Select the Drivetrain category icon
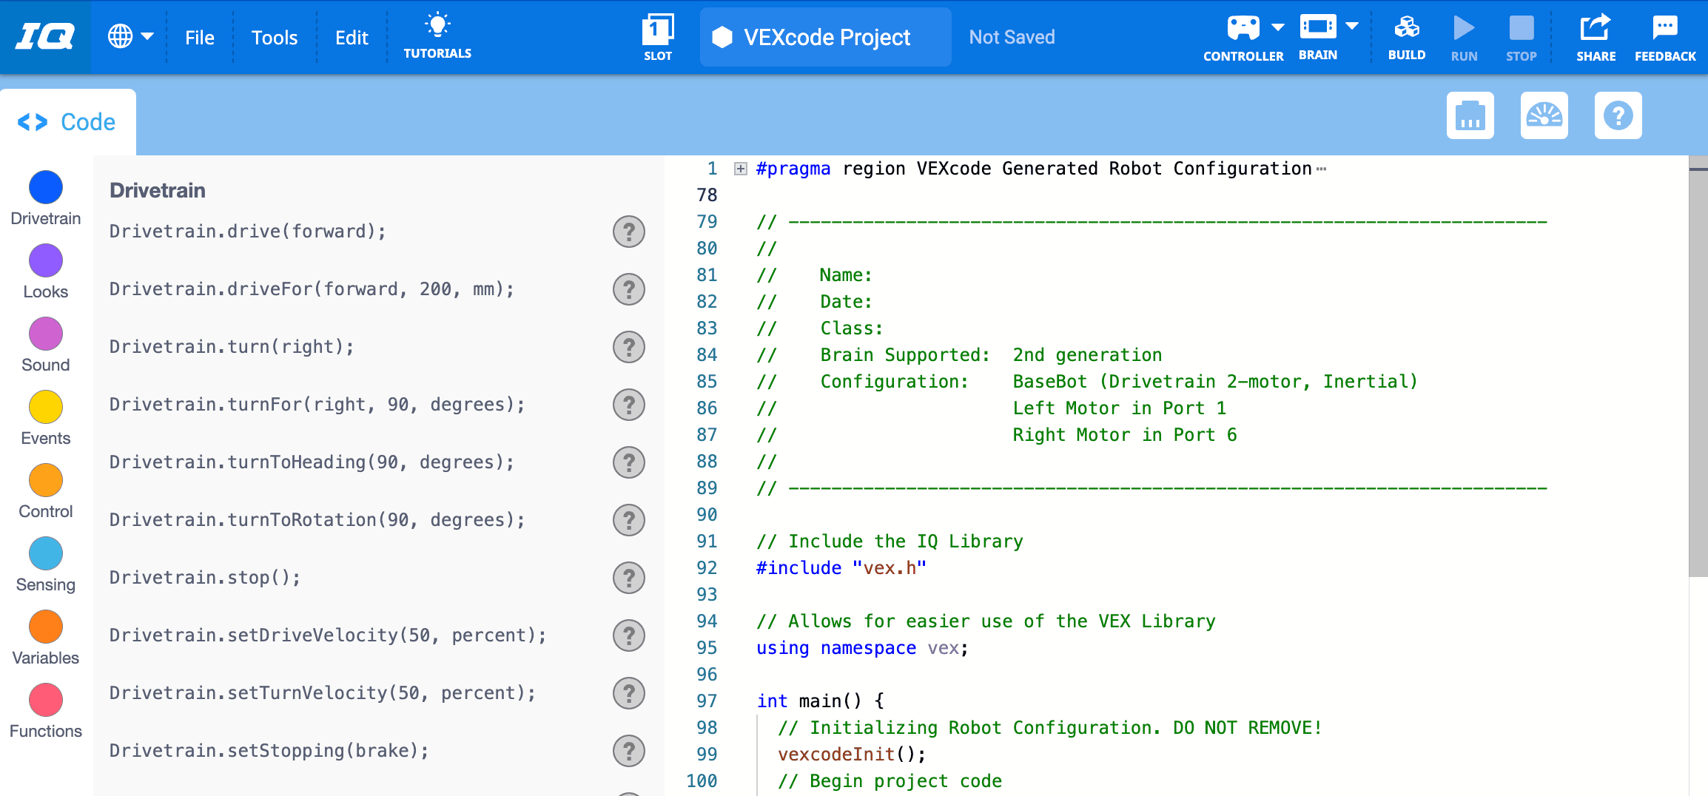The height and width of the screenshot is (796, 1708). coord(45,187)
